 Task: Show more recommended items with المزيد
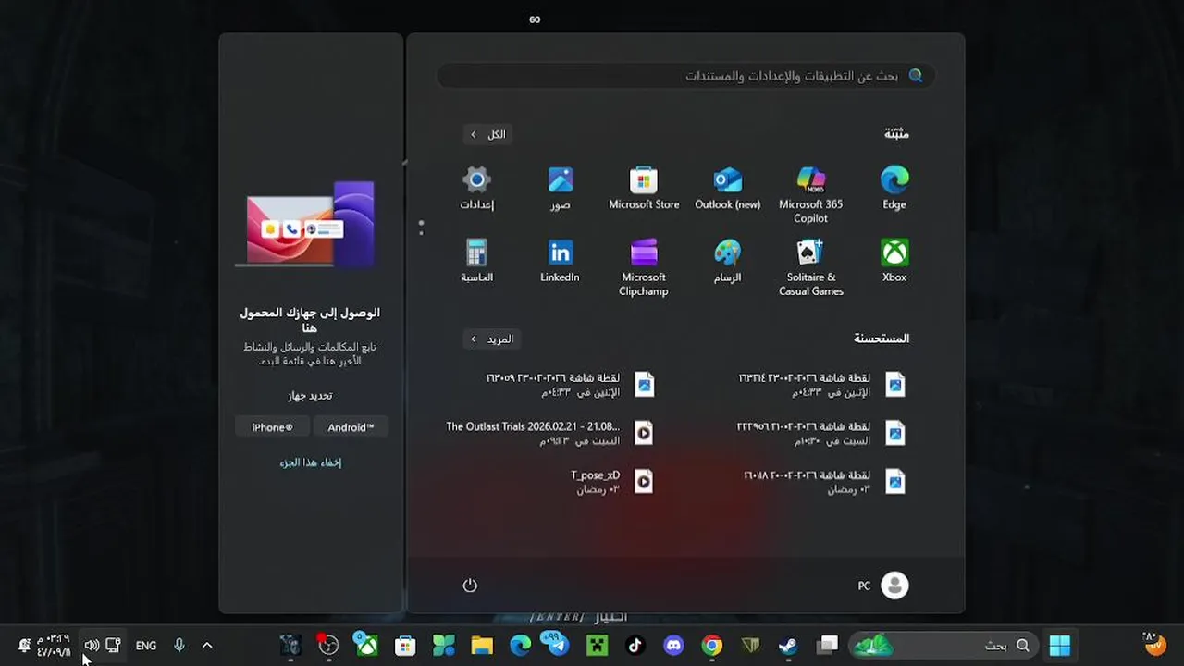tap(490, 339)
